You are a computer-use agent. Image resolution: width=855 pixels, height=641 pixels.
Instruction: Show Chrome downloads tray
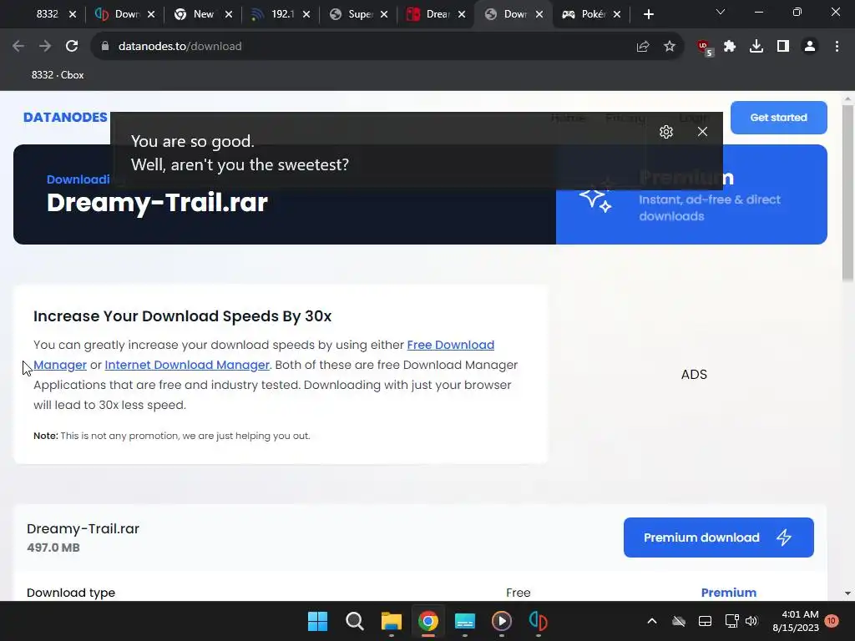point(756,47)
